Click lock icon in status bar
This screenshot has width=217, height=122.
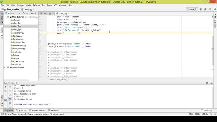[211, 114]
